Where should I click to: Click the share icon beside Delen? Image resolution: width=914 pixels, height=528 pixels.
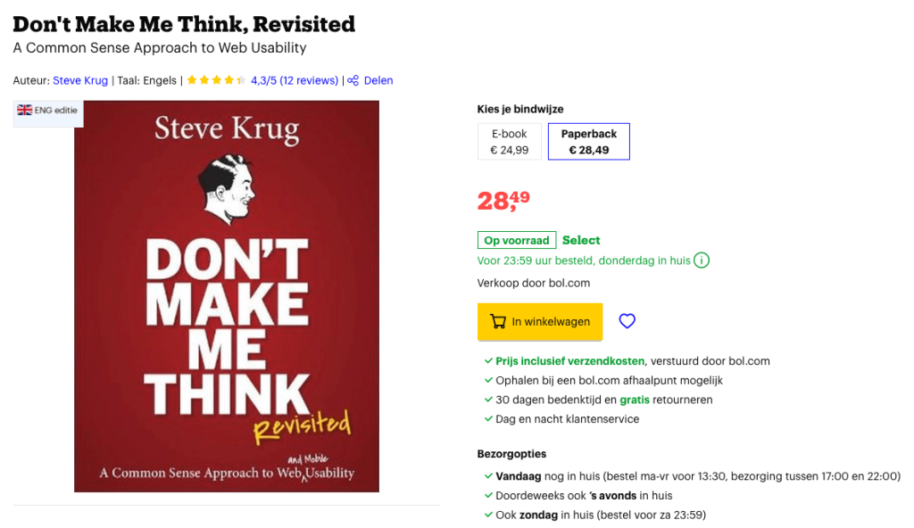coord(353,80)
